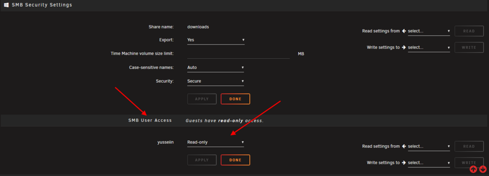The image size is (489, 176).
Task: Click the left arrow icon by the upper Read settings from
Action: [404, 31]
